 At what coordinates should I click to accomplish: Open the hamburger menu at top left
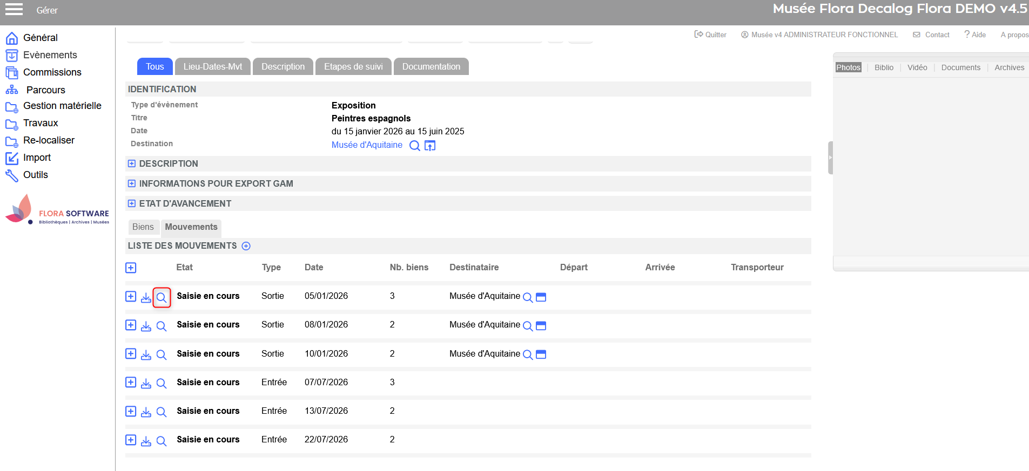tap(14, 9)
